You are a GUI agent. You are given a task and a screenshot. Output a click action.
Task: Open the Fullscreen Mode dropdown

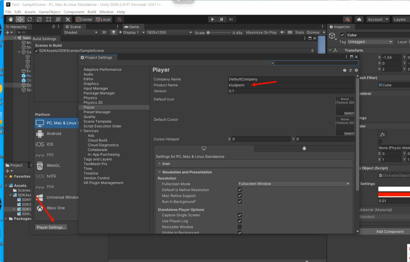tap(294, 183)
